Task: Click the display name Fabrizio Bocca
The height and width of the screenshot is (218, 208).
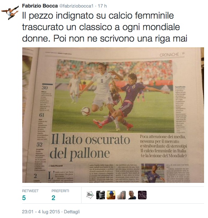Action: point(40,6)
